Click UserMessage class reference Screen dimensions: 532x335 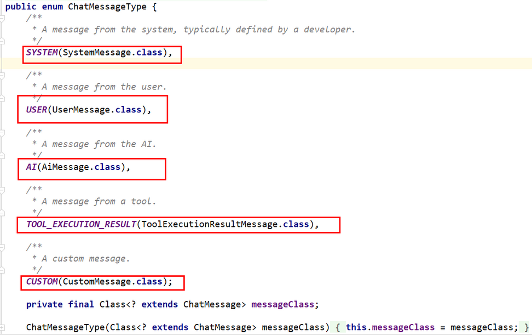pos(81,110)
